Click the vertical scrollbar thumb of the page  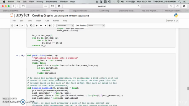(188, 88)
